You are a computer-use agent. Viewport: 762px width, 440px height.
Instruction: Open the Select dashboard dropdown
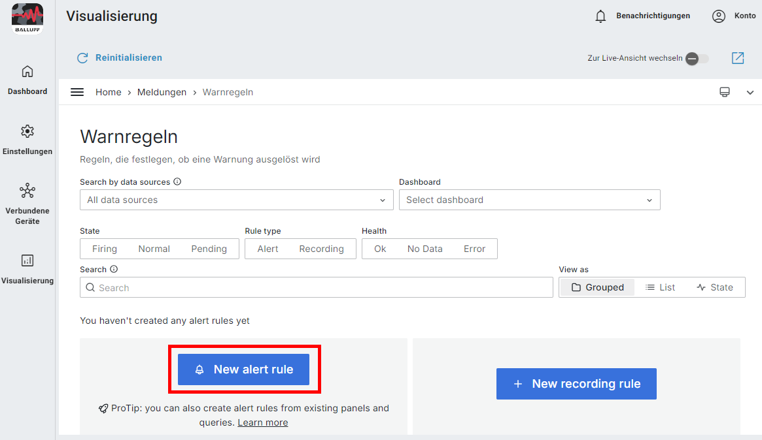[529, 200]
